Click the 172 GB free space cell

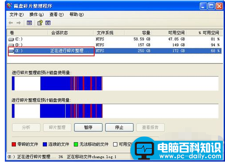pos(179,51)
